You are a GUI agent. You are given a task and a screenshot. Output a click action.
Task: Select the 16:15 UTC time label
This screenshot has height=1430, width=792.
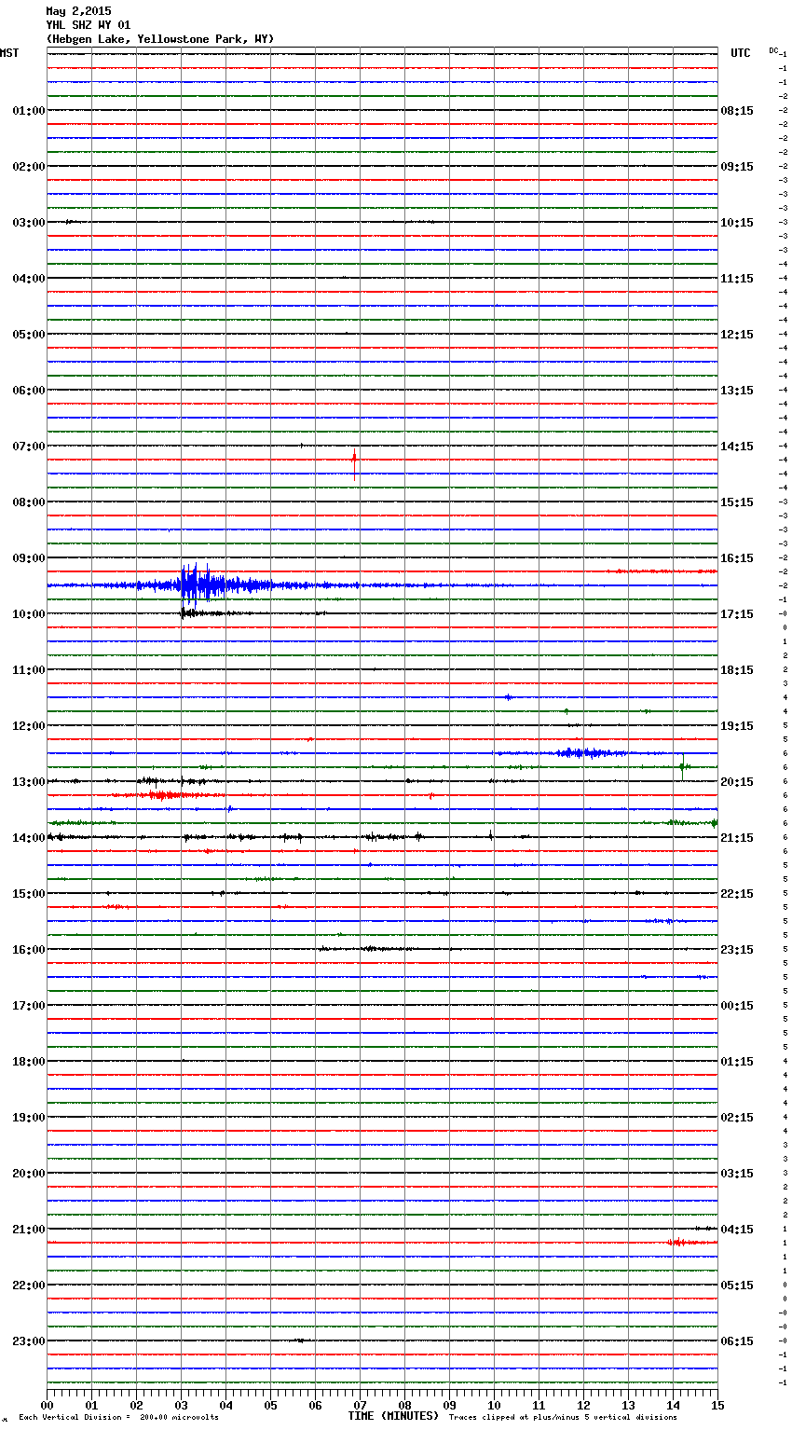tap(737, 557)
